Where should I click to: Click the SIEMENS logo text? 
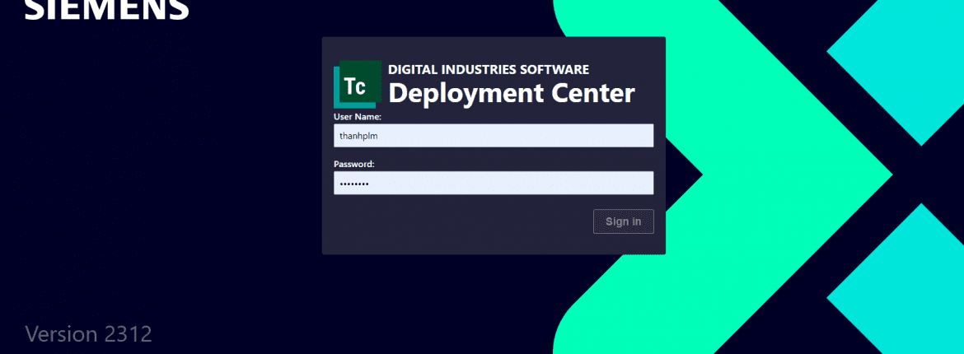coord(107,10)
